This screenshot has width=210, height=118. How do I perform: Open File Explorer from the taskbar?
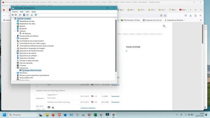pyautogui.click(x=47, y=115)
